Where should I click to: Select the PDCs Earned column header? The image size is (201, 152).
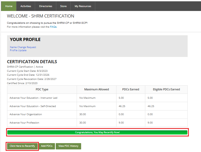(131, 89)
